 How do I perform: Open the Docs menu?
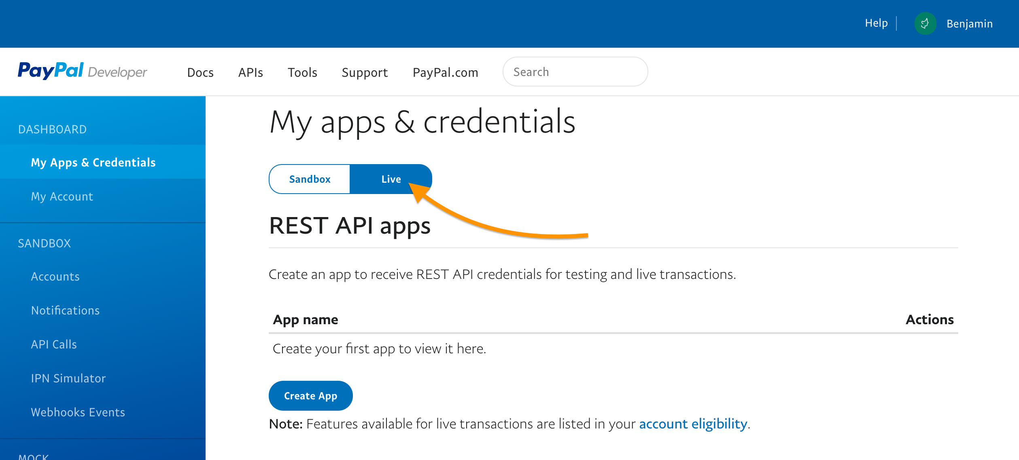click(200, 72)
